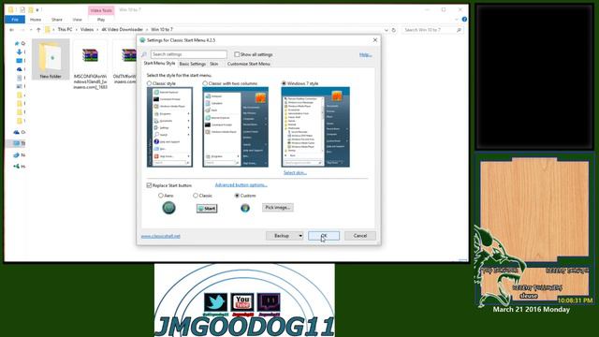Open the Home ribbon tab in Explorer
Screen dimensions: 599x337
click(36, 20)
